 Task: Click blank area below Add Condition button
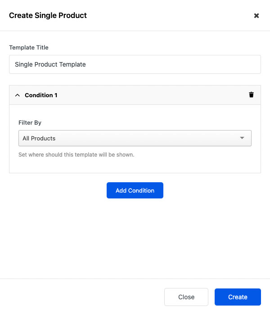tap(135, 238)
